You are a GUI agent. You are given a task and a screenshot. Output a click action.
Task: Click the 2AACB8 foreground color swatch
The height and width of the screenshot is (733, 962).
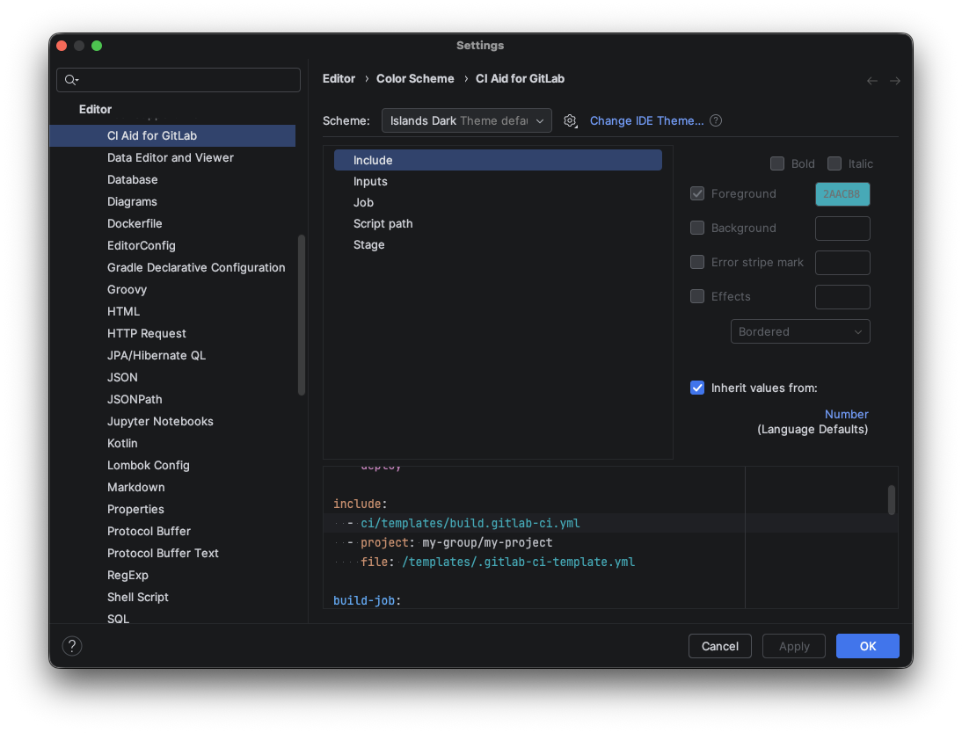842,193
